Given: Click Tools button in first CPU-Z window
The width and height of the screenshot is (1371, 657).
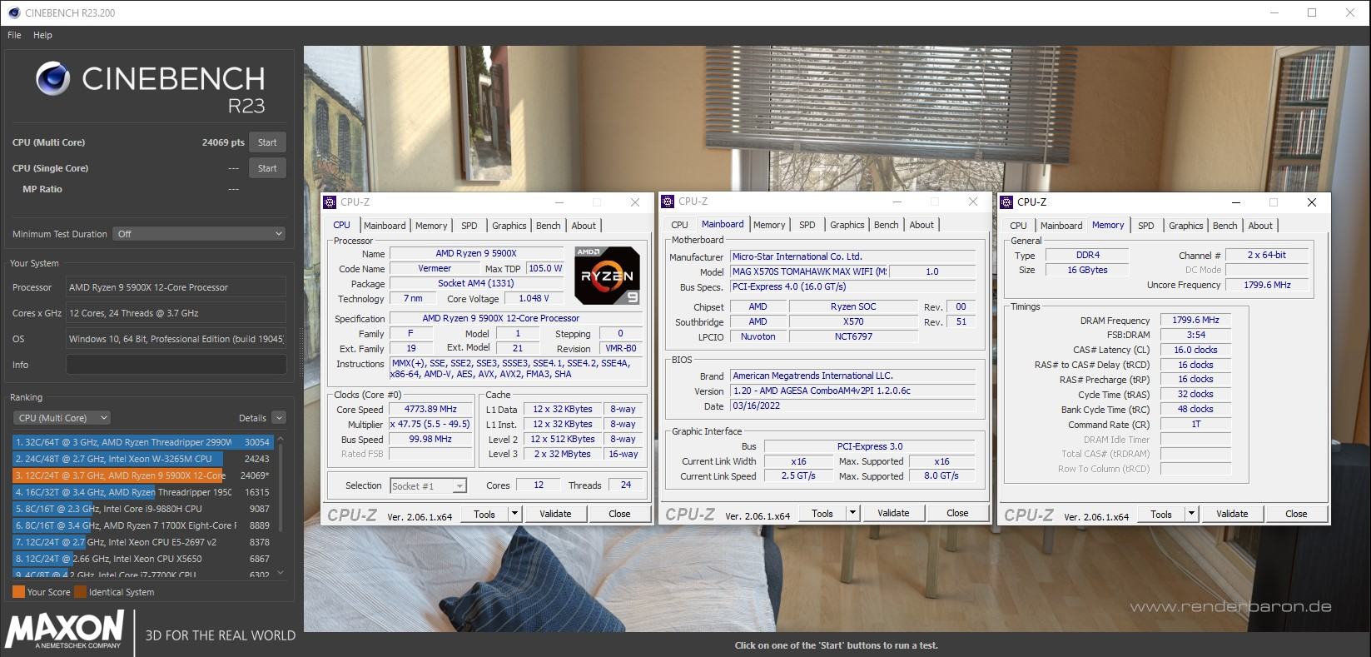Looking at the screenshot, I should coord(484,514).
